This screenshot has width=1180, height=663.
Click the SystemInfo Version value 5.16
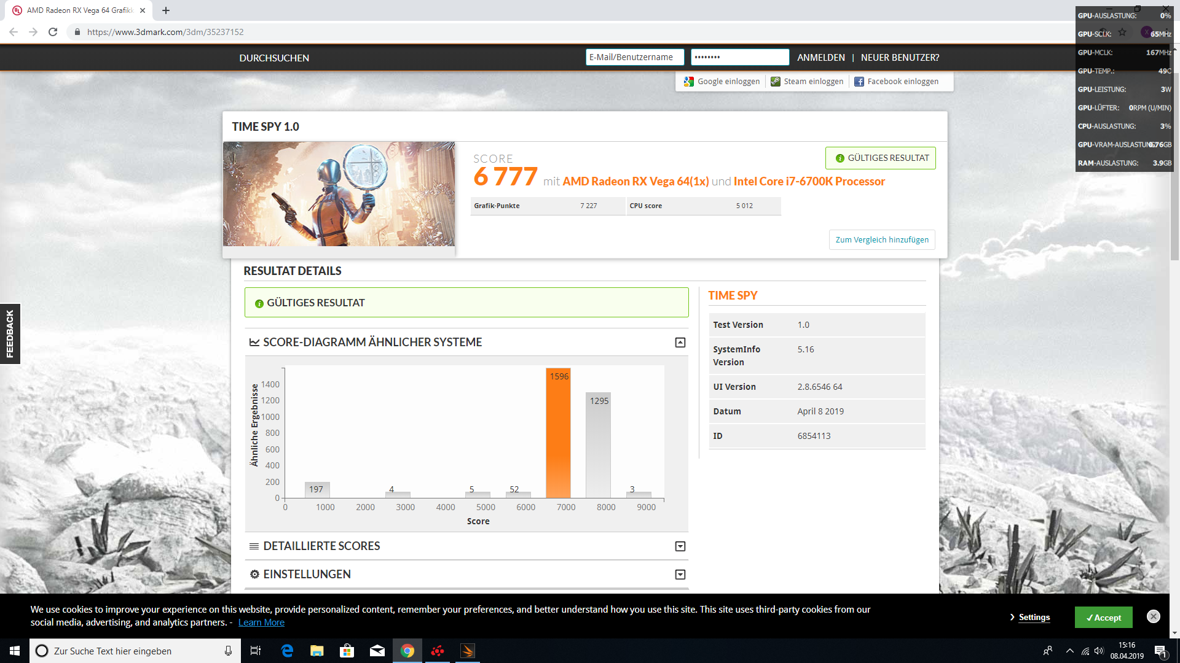click(x=806, y=350)
